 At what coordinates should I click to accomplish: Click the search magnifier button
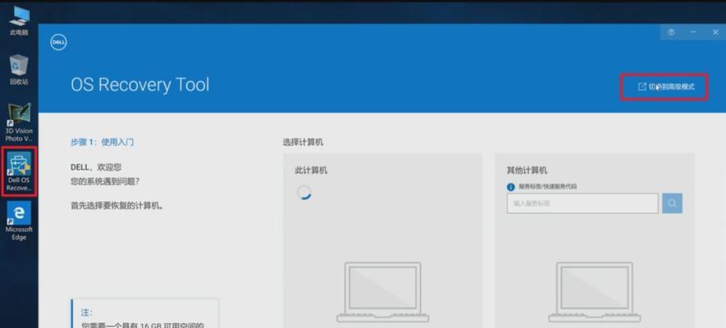coord(672,203)
